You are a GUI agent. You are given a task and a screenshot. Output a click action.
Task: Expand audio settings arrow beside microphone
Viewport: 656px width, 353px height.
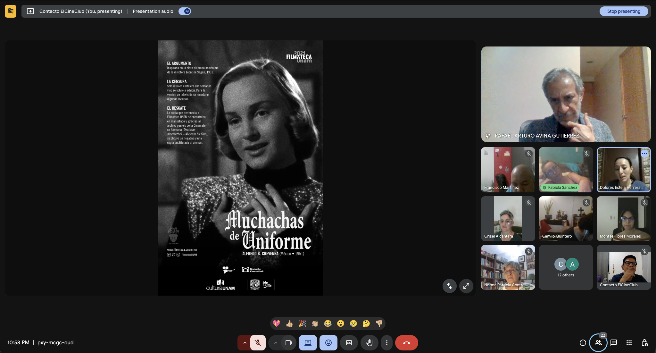tap(245, 343)
